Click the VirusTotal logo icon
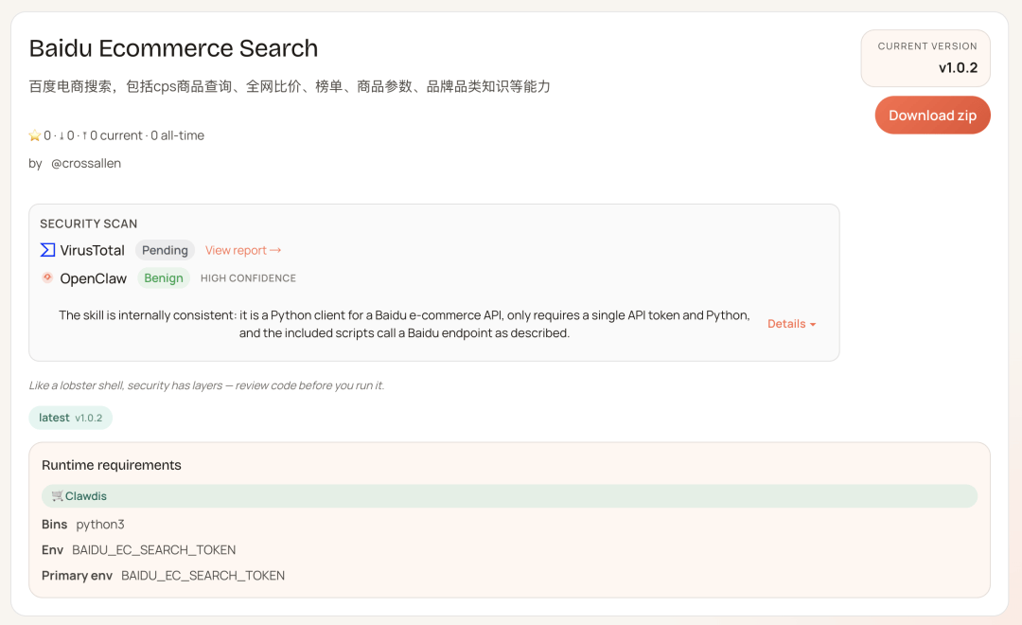Image resolution: width=1022 pixels, height=625 pixels. [x=47, y=250]
